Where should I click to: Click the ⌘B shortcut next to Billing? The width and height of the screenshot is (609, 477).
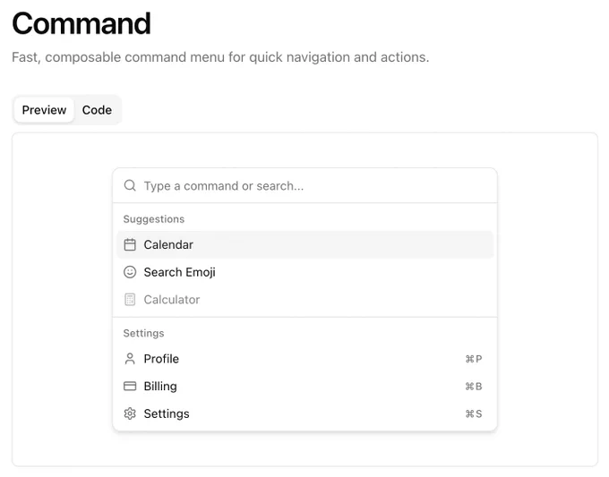point(474,387)
